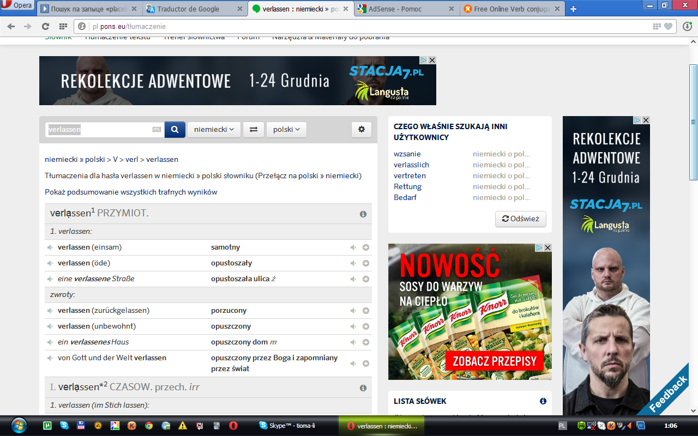Close the top banner ad with X
698x436 pixels.
click(x=432, y=60)
